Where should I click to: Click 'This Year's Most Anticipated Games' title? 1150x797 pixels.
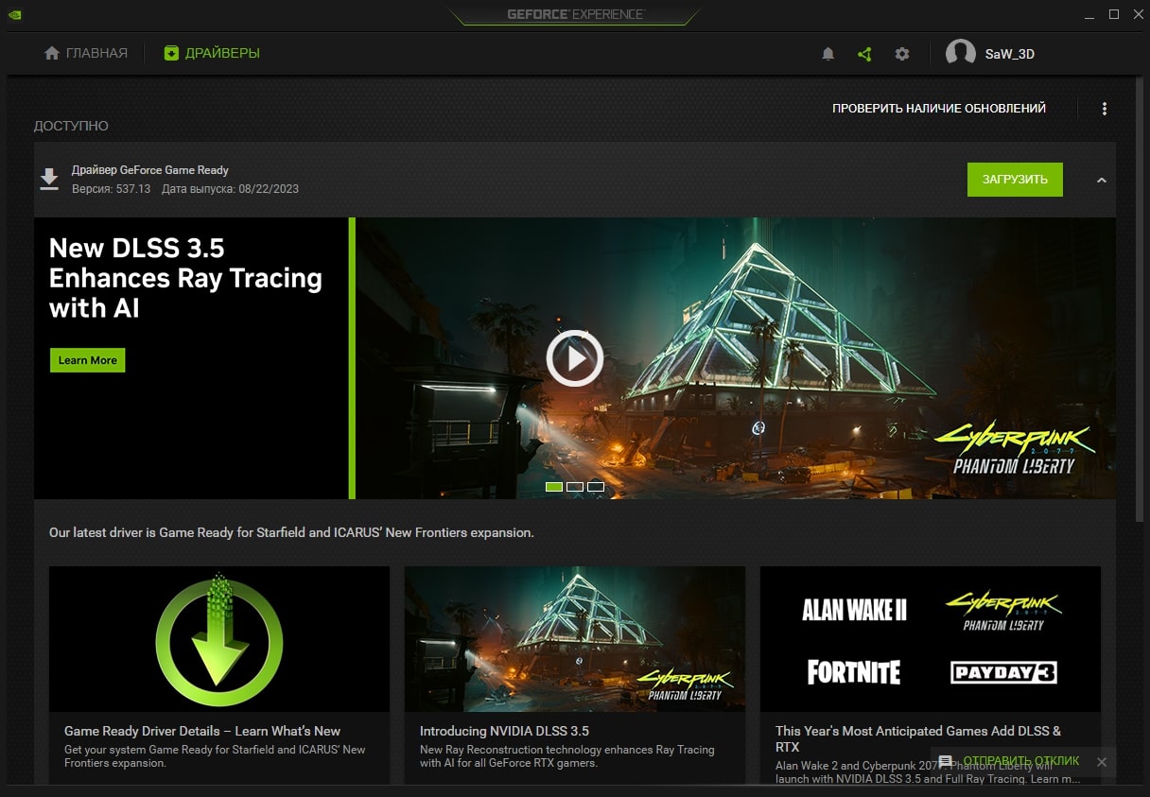tap(918, 738)
